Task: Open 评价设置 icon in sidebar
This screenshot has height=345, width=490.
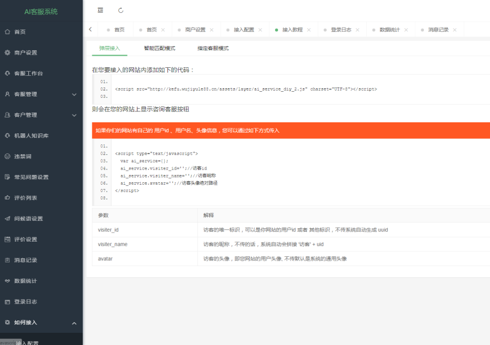Action: 7,239
